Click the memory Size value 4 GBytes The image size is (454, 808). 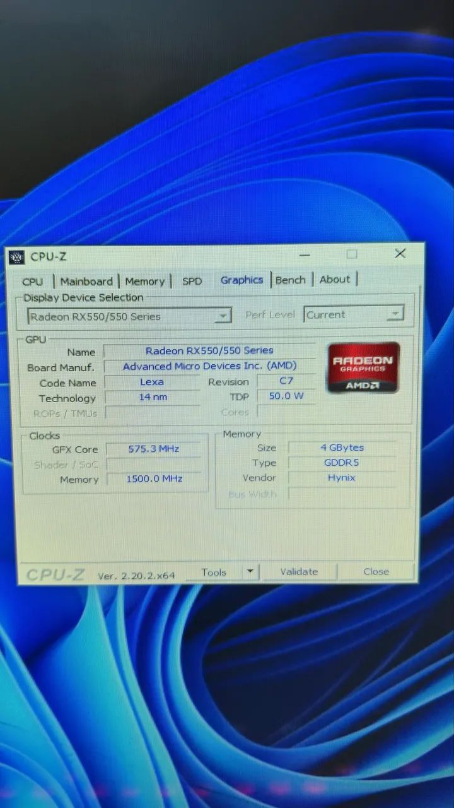(x=342, y=448)
